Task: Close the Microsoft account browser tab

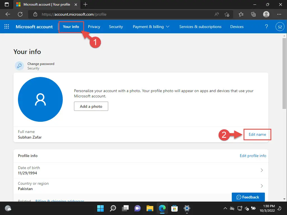Action: 76,4
